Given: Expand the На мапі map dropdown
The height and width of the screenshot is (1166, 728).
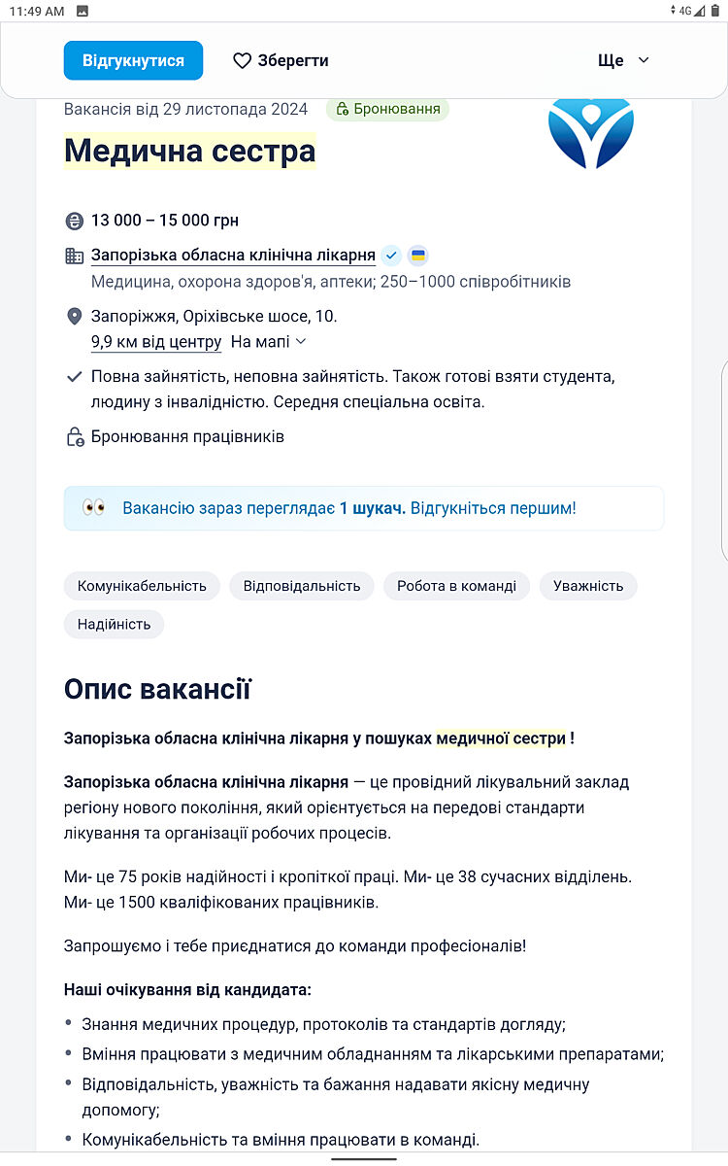Looking at the screenshot, I should (269, 342).
